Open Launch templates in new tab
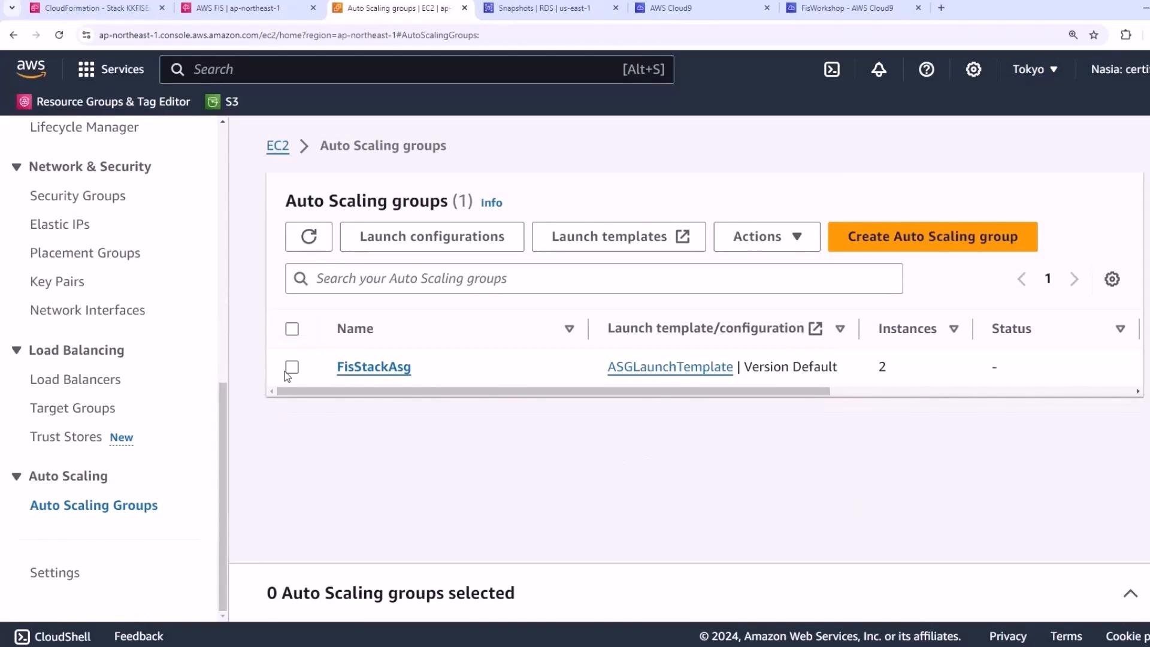1150x647 pixels. tap(619, 237)
